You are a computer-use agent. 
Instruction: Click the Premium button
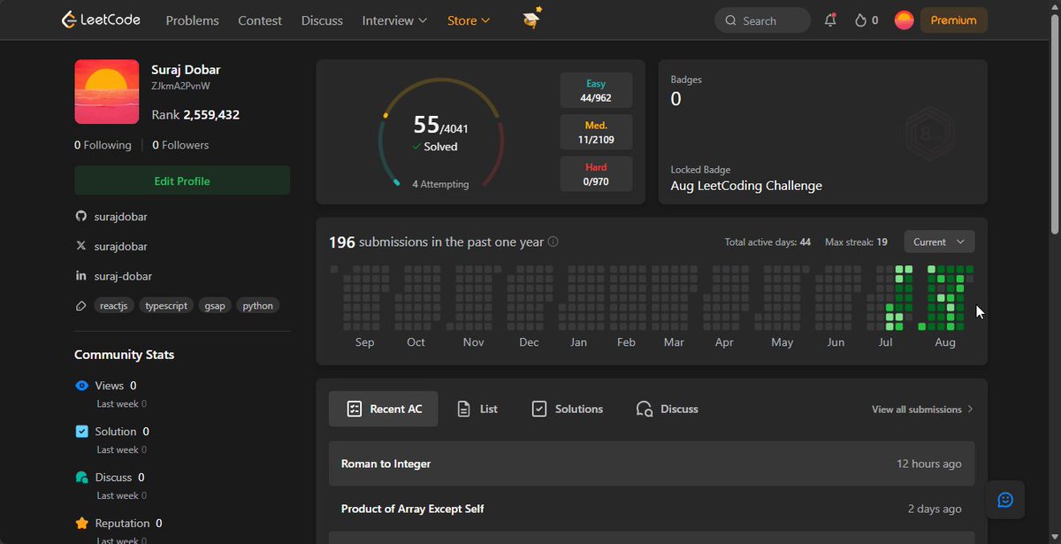[954, 20]
